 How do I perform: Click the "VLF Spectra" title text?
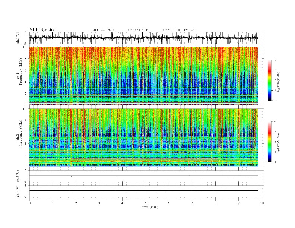point(42,29)
